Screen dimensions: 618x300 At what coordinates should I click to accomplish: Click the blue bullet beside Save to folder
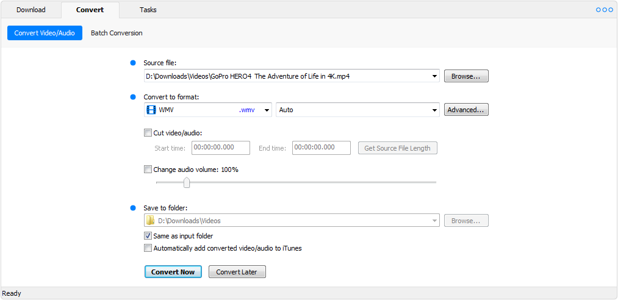[x=133, y=207]
